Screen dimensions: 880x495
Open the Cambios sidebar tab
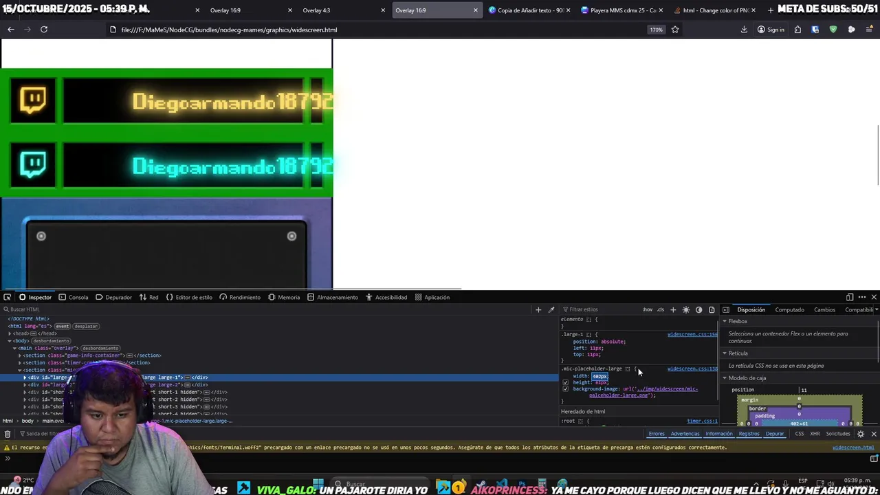(x=824, y=309)
